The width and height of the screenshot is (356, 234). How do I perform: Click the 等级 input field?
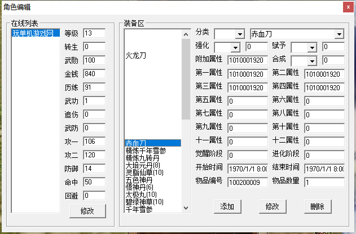click(94, 33)
